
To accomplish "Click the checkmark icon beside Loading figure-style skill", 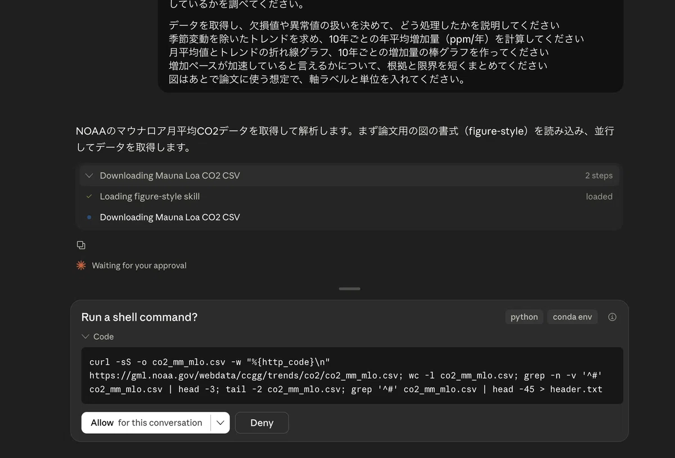I will [x=89, y=196].
